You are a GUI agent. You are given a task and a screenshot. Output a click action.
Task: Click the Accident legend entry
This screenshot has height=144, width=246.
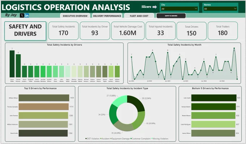(x=105, y=139)
